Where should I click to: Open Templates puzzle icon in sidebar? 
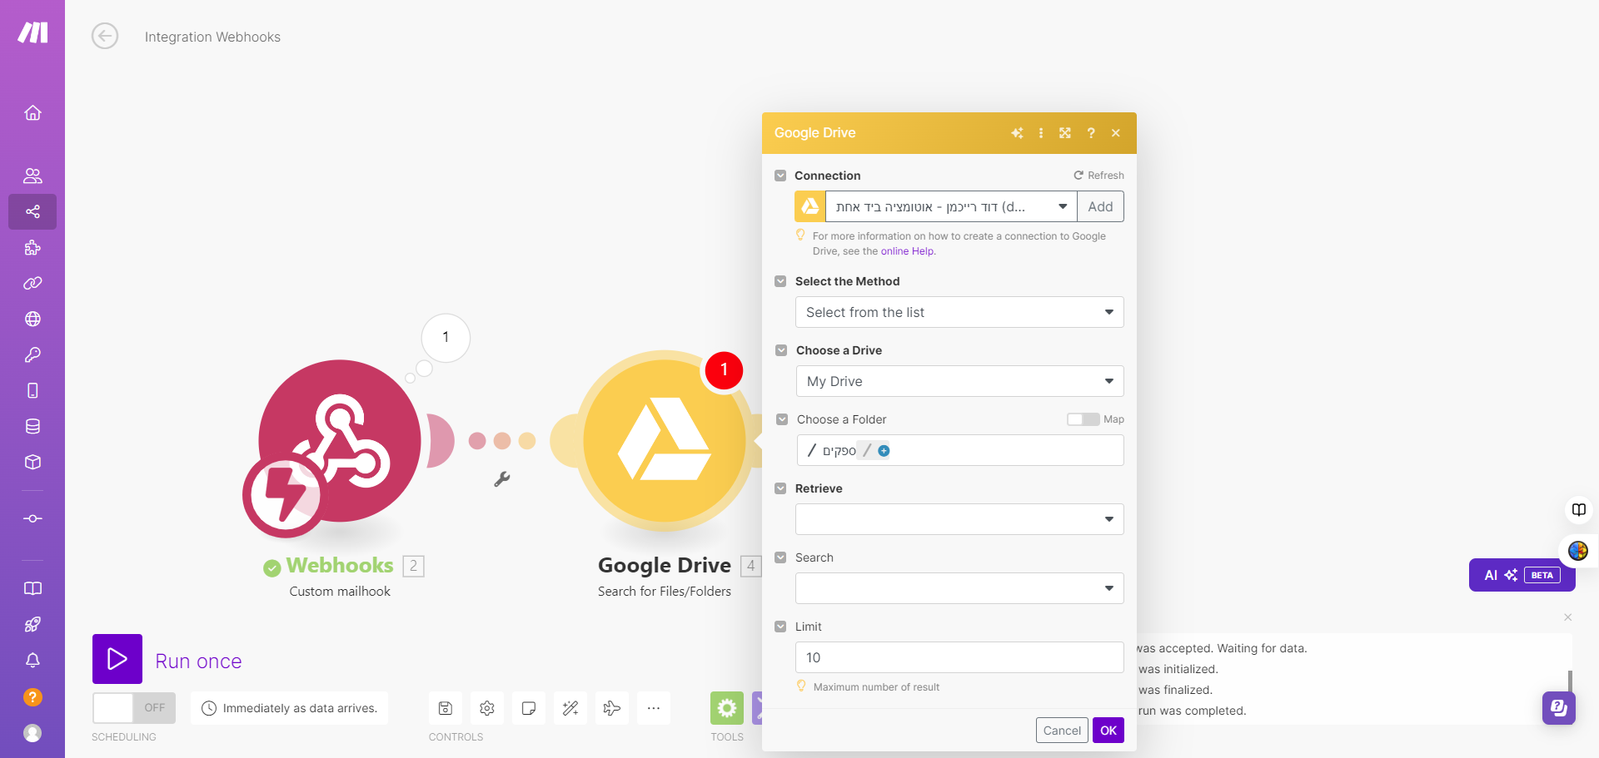click(x=32, y=247)
